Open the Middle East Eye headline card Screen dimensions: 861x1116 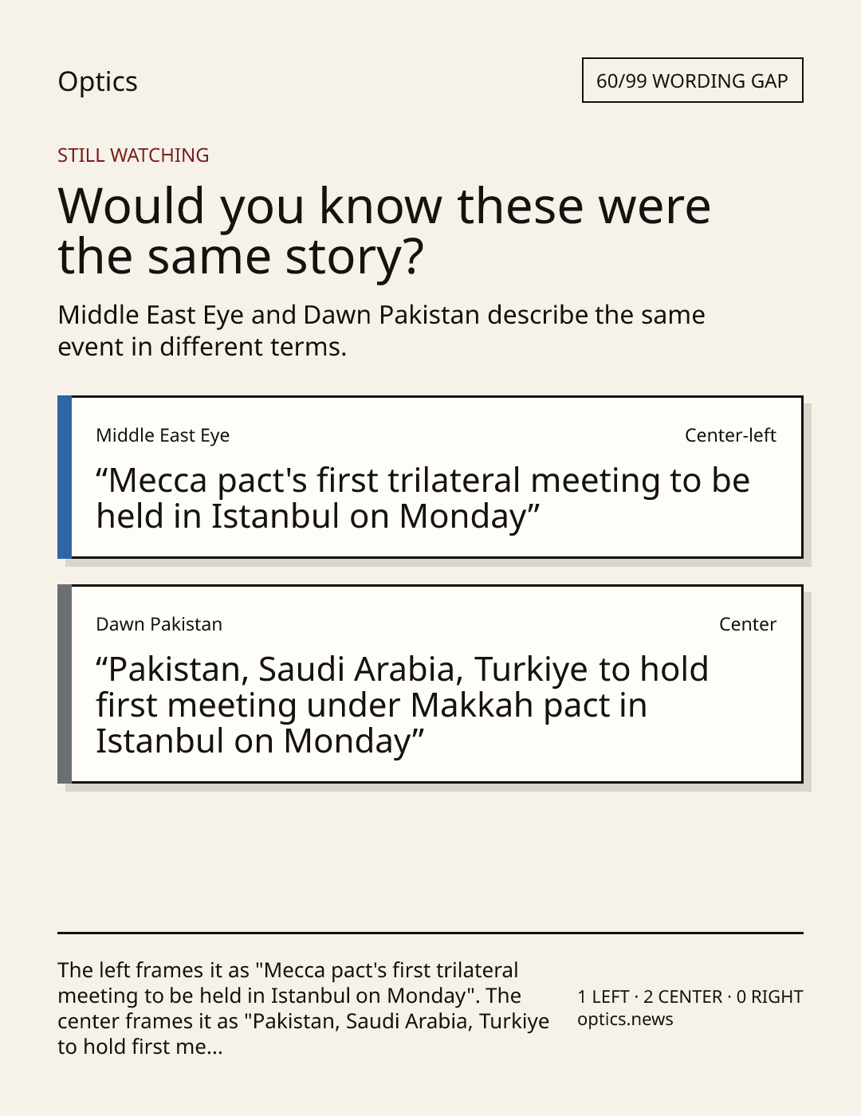click(x=430, y=477)
